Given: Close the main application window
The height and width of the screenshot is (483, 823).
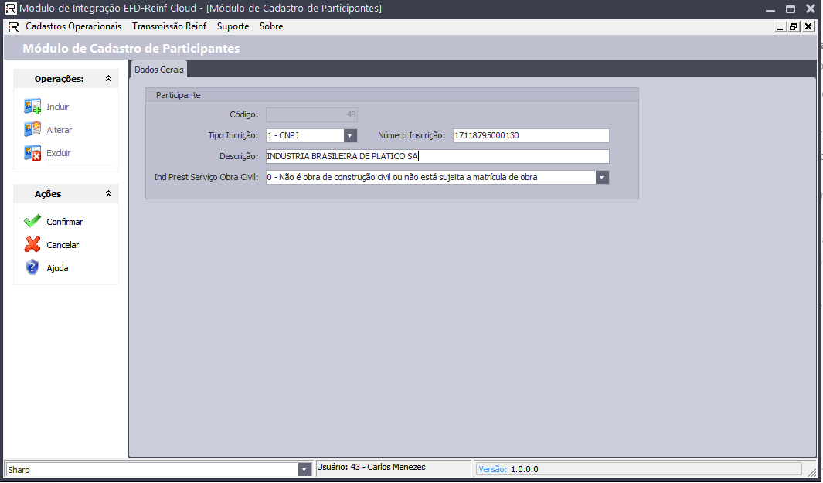Looking at the screenshot, I should click(x=811, y=9).
